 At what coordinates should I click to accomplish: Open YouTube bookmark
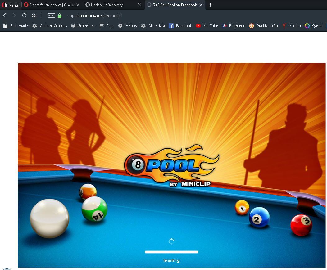(207, 26)
